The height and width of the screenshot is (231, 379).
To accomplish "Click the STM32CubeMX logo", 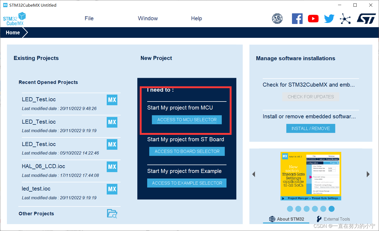I will point(14,19).
